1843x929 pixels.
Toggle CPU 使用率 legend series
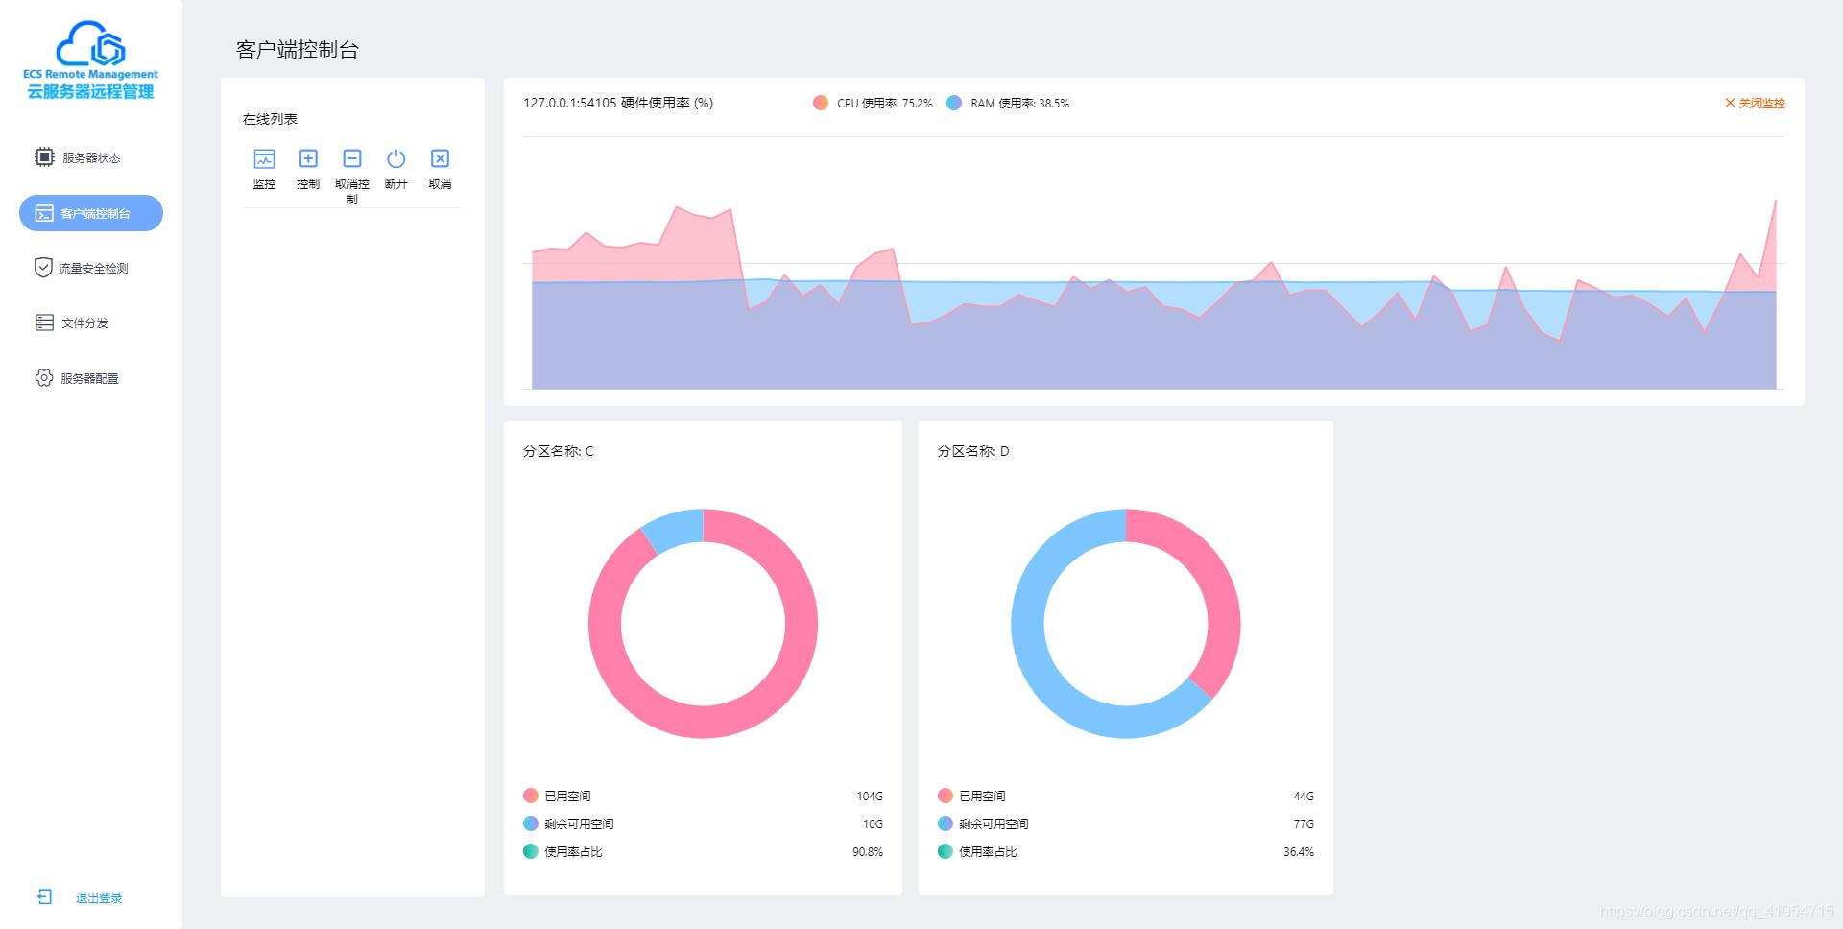click(873, 103)
